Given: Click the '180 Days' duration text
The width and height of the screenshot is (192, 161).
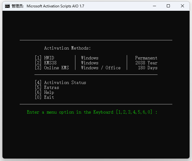Looking at the screenshot, I should coord(148,68).
